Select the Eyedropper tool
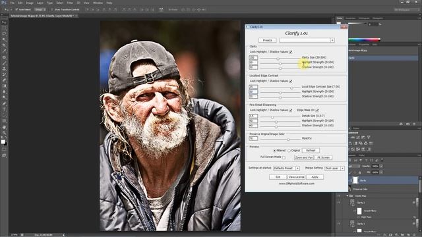The height and width of the screenshot is (237, 422). [4, 51]
